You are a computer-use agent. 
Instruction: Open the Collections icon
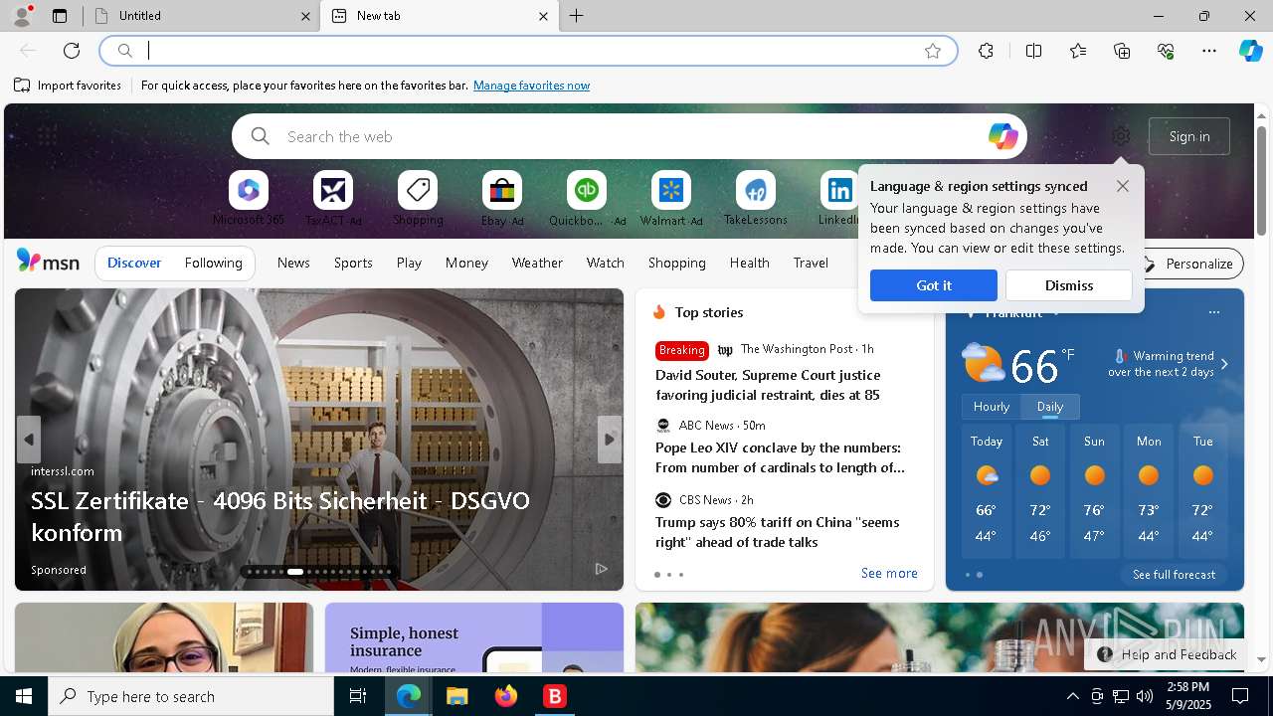(1122, 51)
